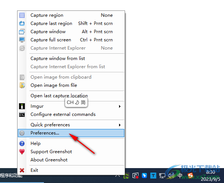This screenshot has width=224, height=183.
Task: Click the Open image from file folder icon
Action: click(22, 85)
